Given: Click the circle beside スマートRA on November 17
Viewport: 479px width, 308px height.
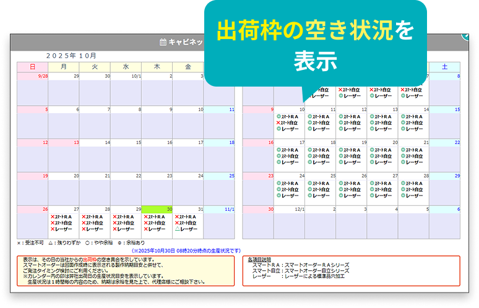Looking at the screenshot, I should [278, 150].
